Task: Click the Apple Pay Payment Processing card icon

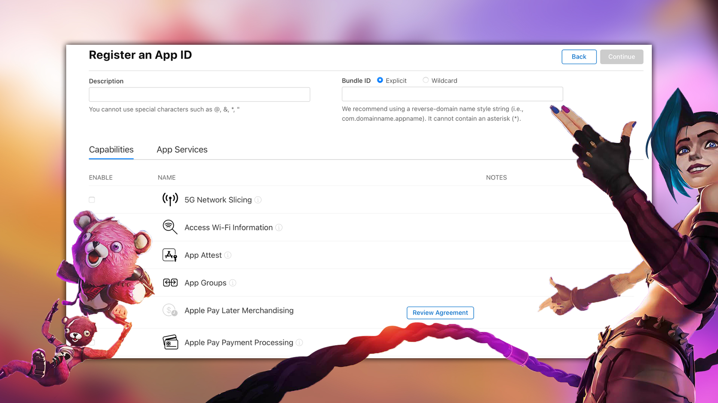Action: tap(170, 342)
